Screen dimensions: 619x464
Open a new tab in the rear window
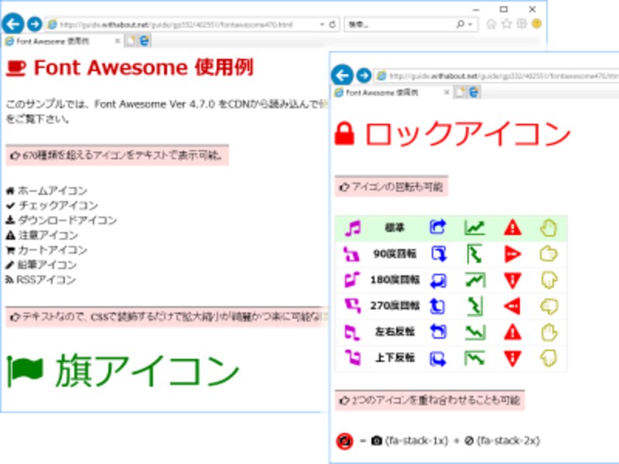click(131, 41)
